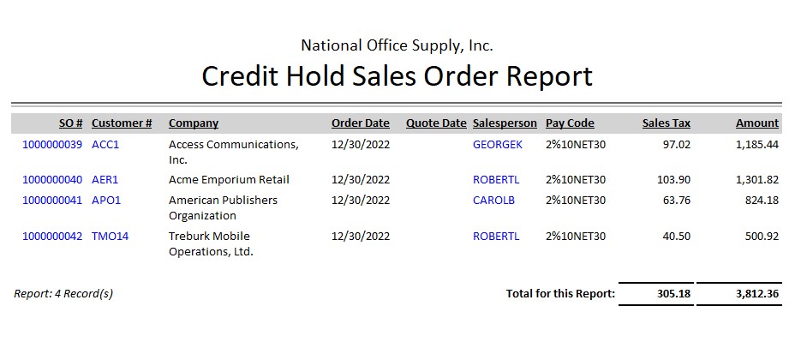Viewport: 795px width, 354px height.
Task: Click sales order 1000000041 link
Action: pyautogui.click(x=52, y=201)
